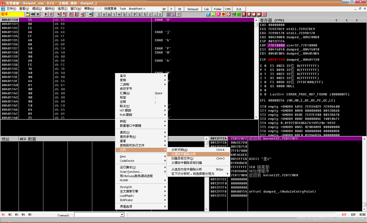
Task: Expand the 转到 submenu
Action: click(141, 121)
